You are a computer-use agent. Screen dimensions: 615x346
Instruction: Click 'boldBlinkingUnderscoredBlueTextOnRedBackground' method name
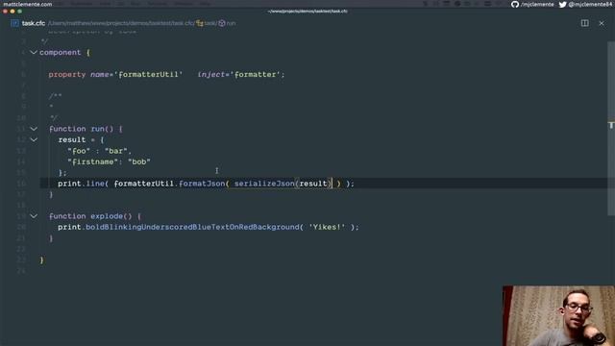pos(192,227)
